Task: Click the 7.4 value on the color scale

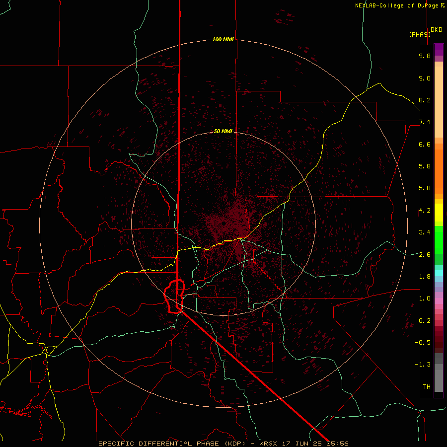Action: coord(425,122)
